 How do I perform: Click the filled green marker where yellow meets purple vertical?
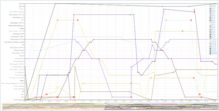[x=131, y=83]
